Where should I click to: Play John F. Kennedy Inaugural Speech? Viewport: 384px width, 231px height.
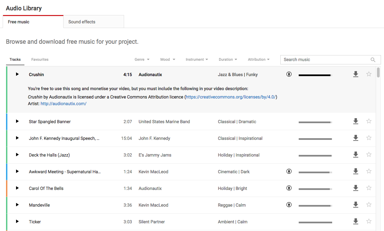pyautogui.click(x=17, y=138)
